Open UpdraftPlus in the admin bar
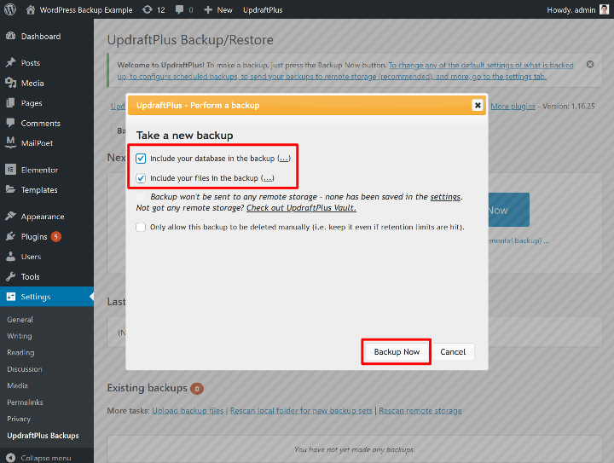This screenshot has height=463, width=614. (x=263, y=9)
